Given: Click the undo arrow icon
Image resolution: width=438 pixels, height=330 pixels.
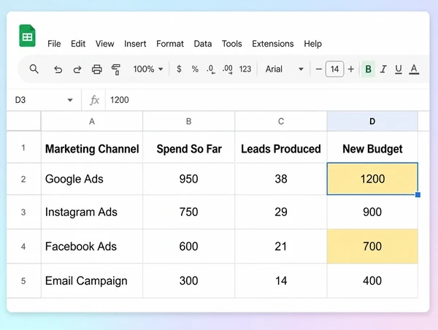Looking at the screenshot, I should pos(58,69).
